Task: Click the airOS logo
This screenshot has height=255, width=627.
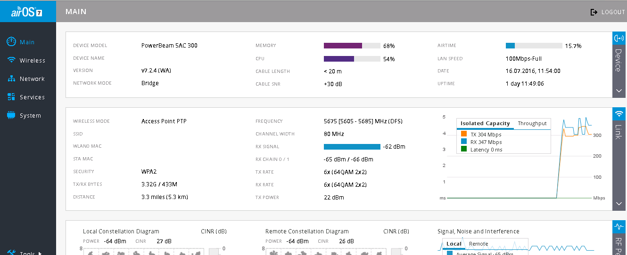Action: point(27,12)
